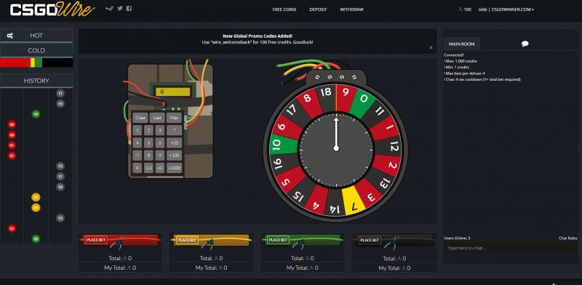Click the Max key on the keypad

click(x=174, y=118)
